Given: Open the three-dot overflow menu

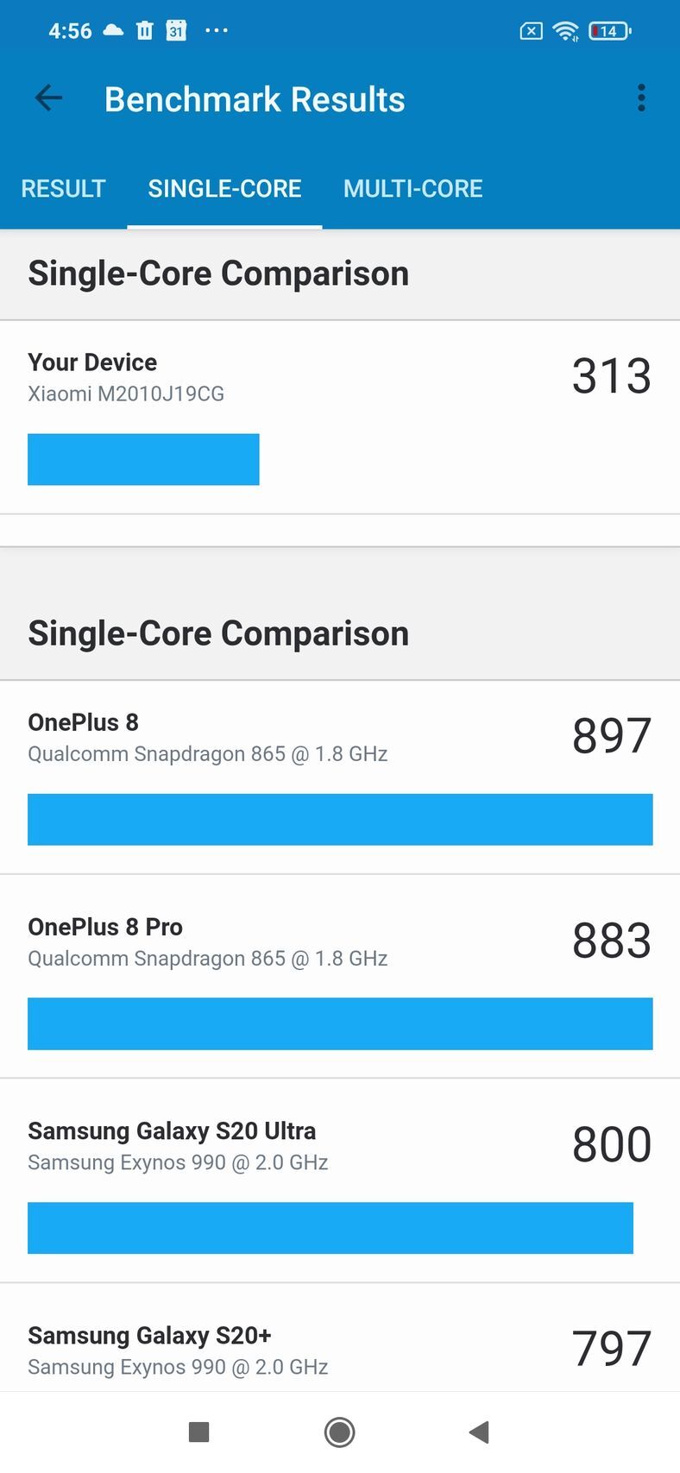Looking at the screenshot, I should (641, 98).
